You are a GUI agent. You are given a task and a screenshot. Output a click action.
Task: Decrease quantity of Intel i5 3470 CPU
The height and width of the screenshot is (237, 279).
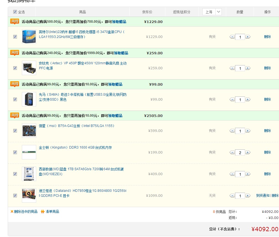(232, 37)
